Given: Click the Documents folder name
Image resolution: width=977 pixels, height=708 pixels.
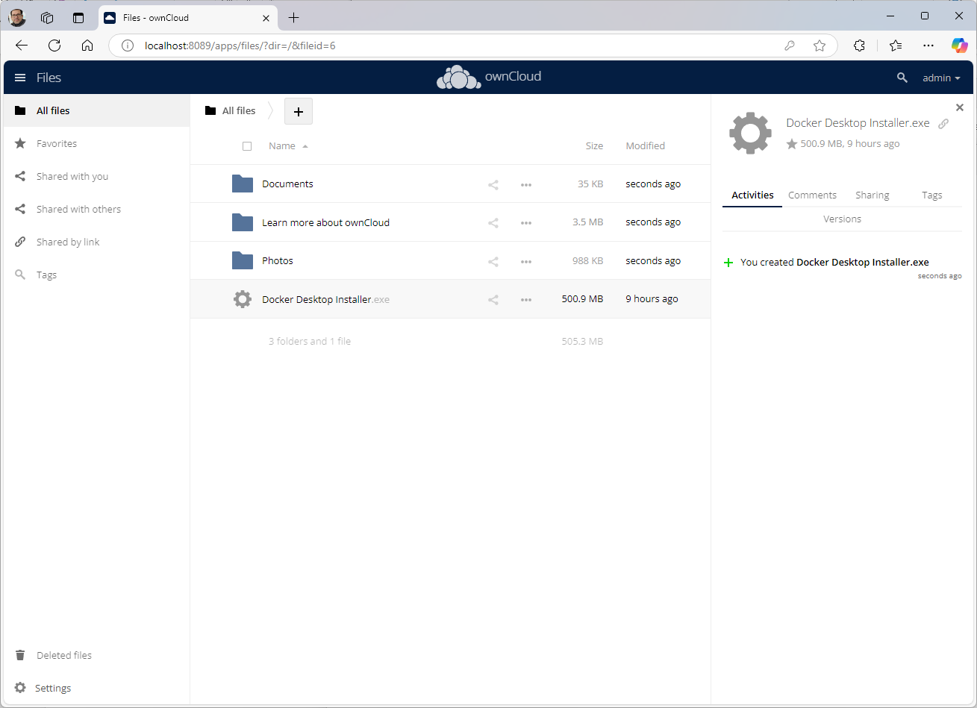Looking at the screenshot, I should 287,184.
